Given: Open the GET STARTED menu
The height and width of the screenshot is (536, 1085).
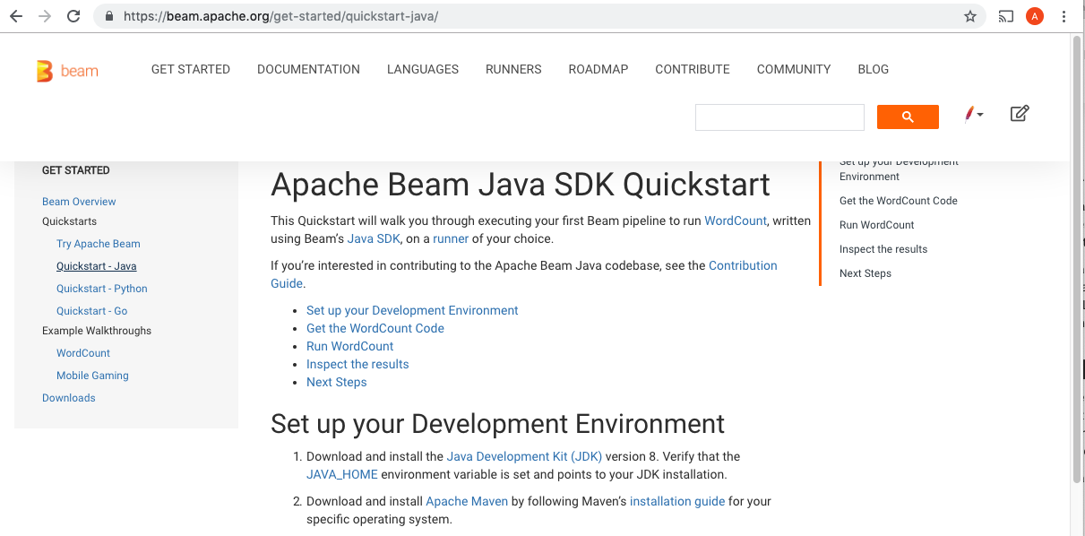Looking at the screenshot, I should click(x=191, y=69).
